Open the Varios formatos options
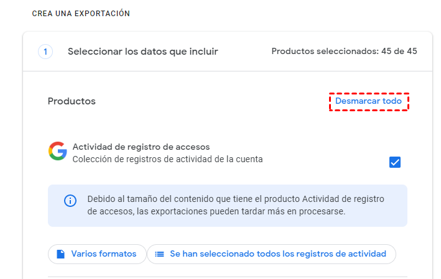This screenshot has height=279, width=441. (97, 254)
